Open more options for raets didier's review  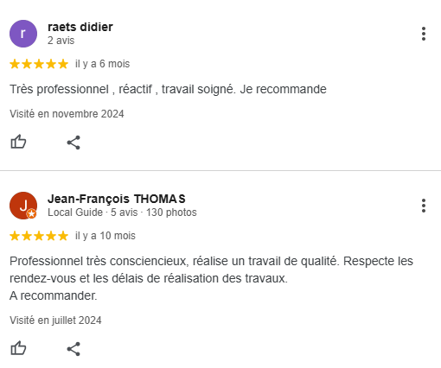[424, 34]
